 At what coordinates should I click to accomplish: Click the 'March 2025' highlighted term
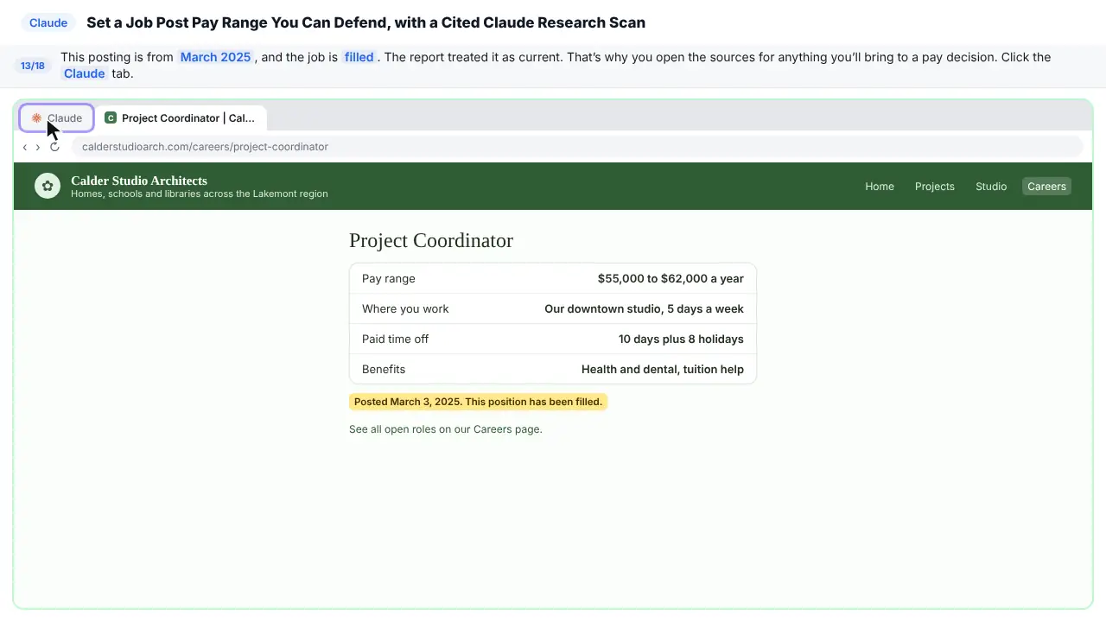click(215, 57)
